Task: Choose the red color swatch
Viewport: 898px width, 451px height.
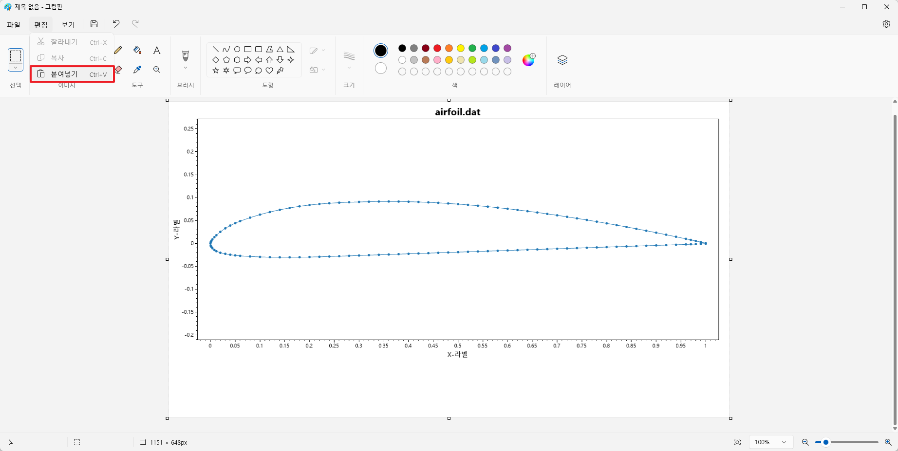Action: (437, 48)
